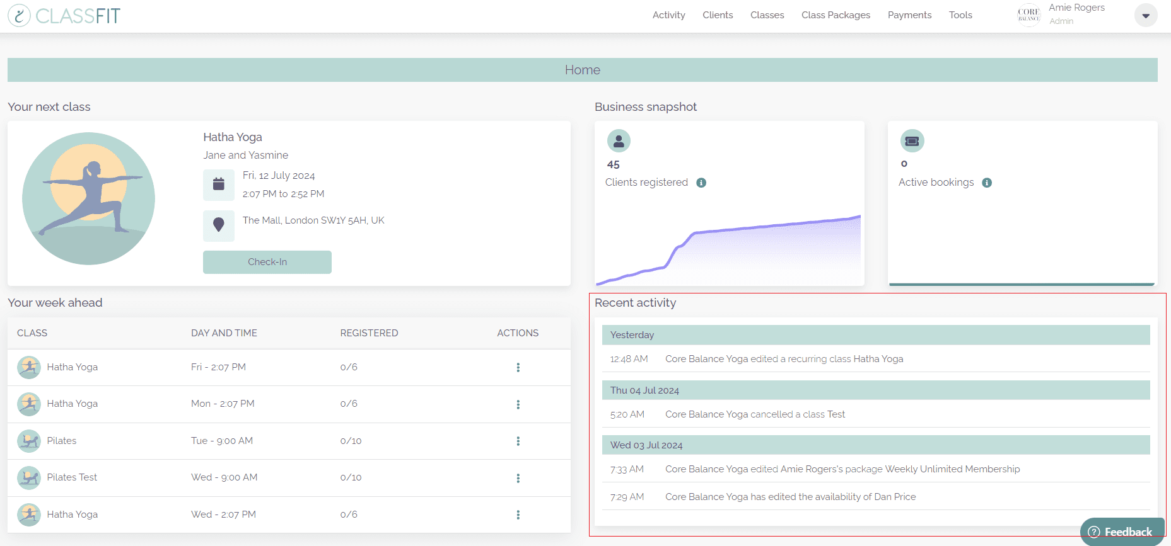This screenshot has width=1171, height=546.
Task: Open the Class Packages menu
Action: click(836, 15)
